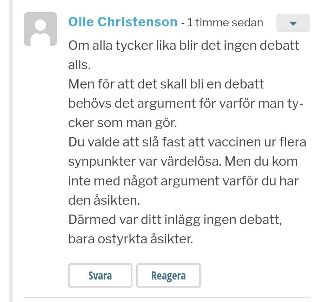
Task: Click the text "bara ostyrkta åsikter."
Action: 131,239
